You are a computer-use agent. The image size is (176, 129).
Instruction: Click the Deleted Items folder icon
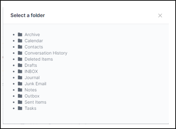20,59
